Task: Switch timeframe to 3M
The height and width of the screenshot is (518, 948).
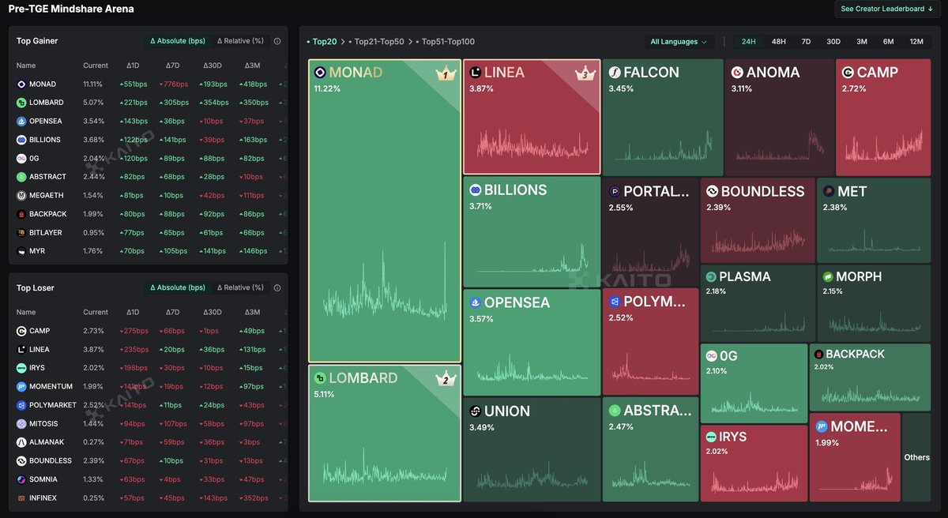Action: [x=862, y=42]
